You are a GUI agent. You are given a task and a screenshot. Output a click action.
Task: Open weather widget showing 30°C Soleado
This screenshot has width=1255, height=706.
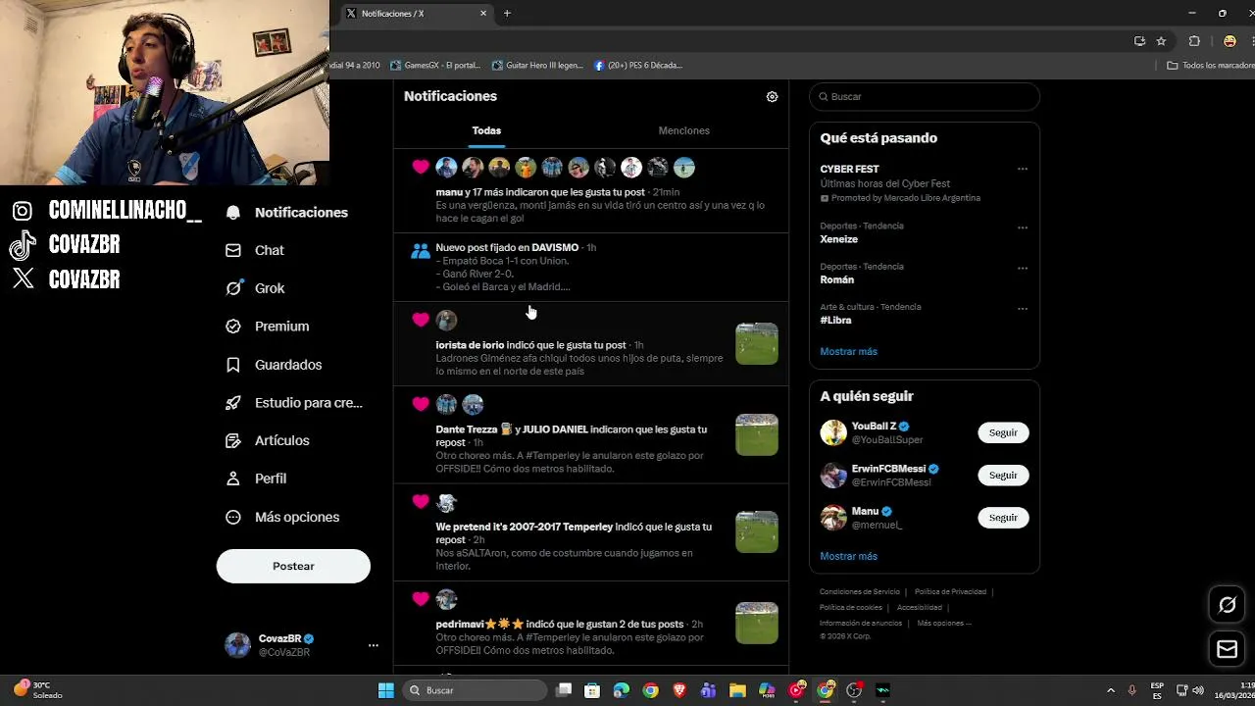point(39,690)
